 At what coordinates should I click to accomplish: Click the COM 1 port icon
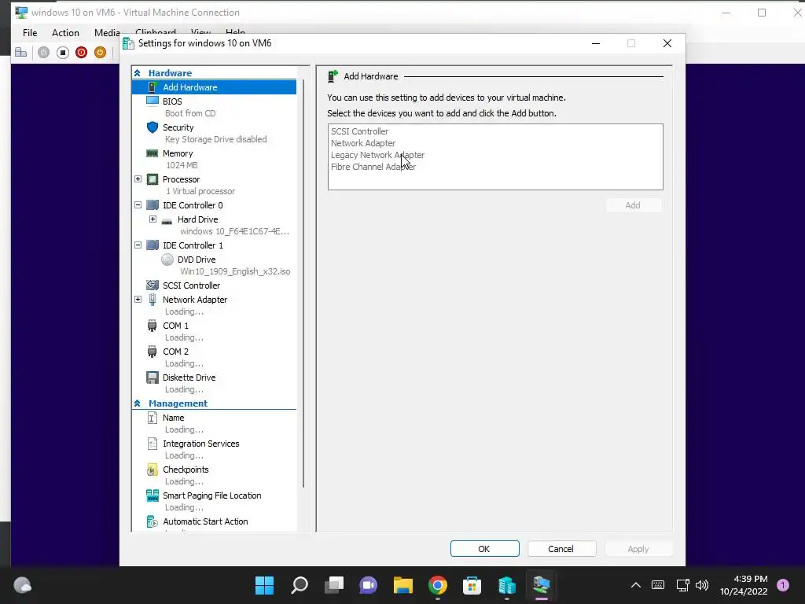click(x=152, y=325)
